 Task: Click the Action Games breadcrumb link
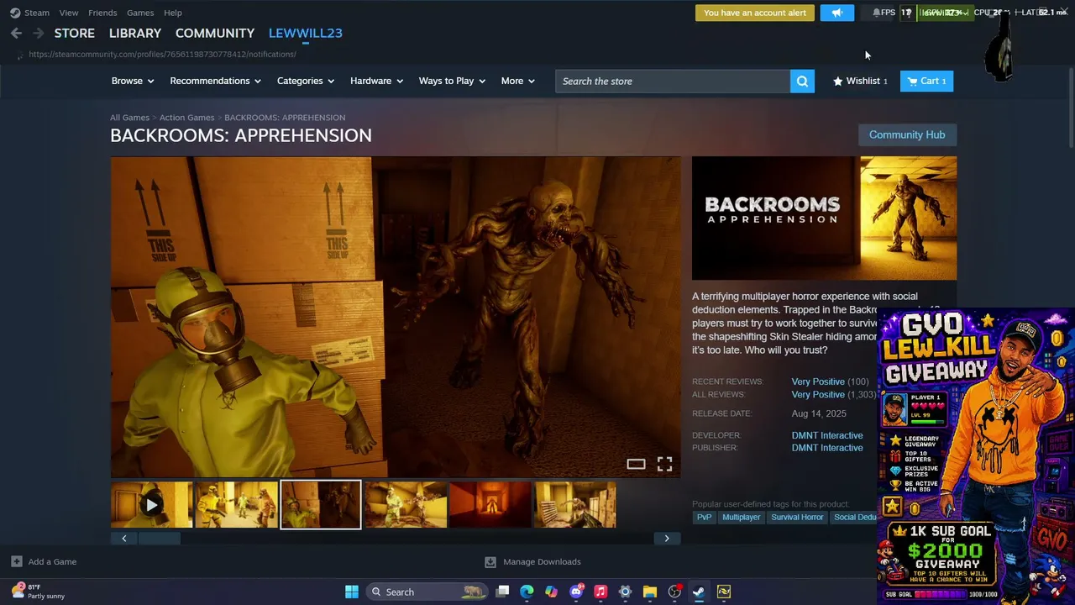click(x=186, y=118)
